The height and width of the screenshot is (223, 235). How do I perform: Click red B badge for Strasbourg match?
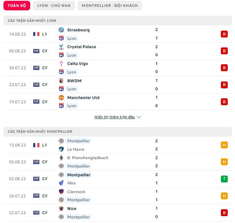224,34
